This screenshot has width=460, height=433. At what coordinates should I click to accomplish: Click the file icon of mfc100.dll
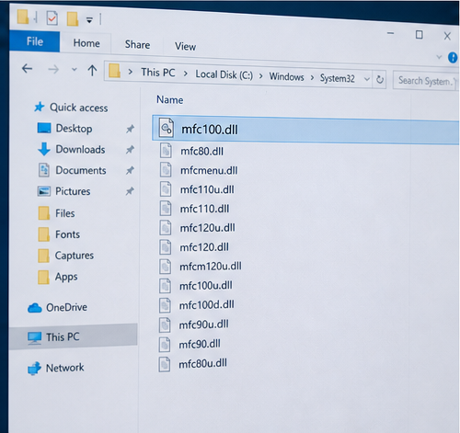tap(167, 128)
